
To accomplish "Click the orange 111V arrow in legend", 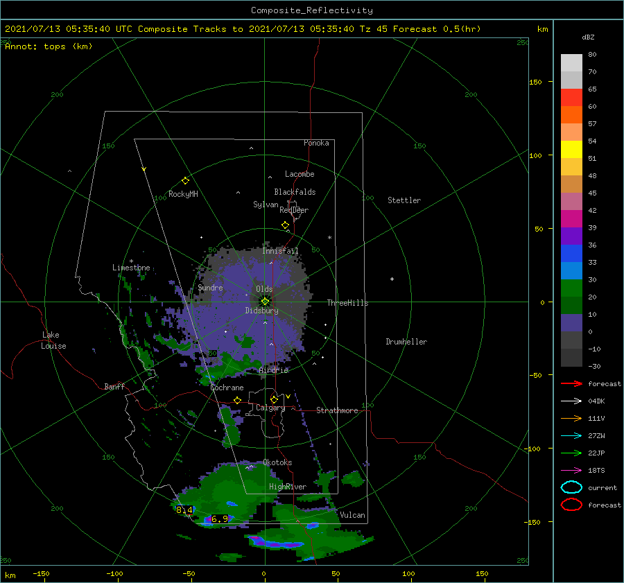I will point(571,418).
